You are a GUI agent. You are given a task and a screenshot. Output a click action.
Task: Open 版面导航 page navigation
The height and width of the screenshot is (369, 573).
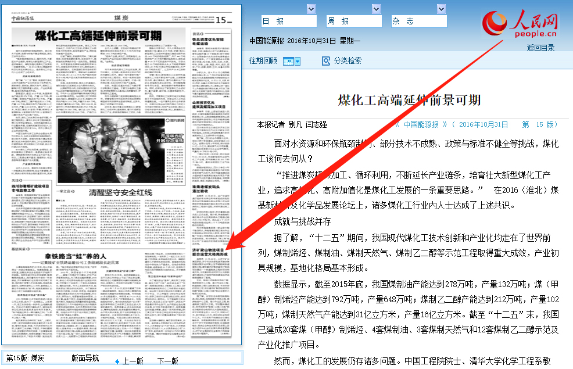[x=85, y=358]
